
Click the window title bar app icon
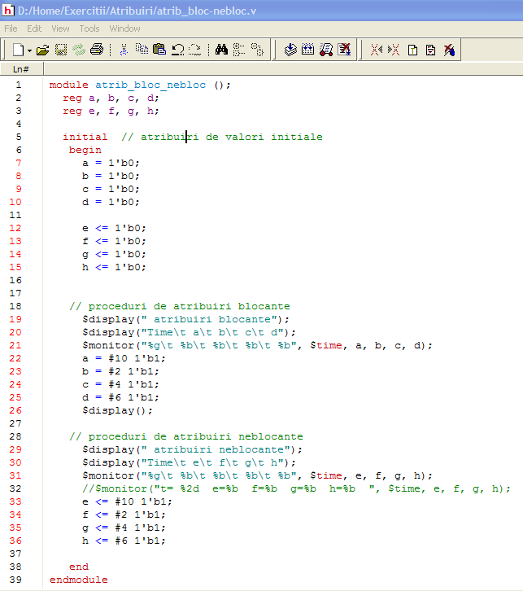[x=8, y=11]
